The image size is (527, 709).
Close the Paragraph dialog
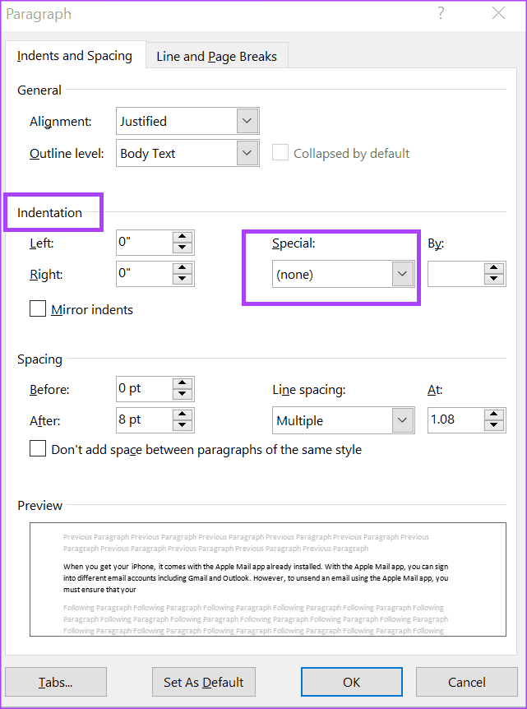[x=498, y=13]
